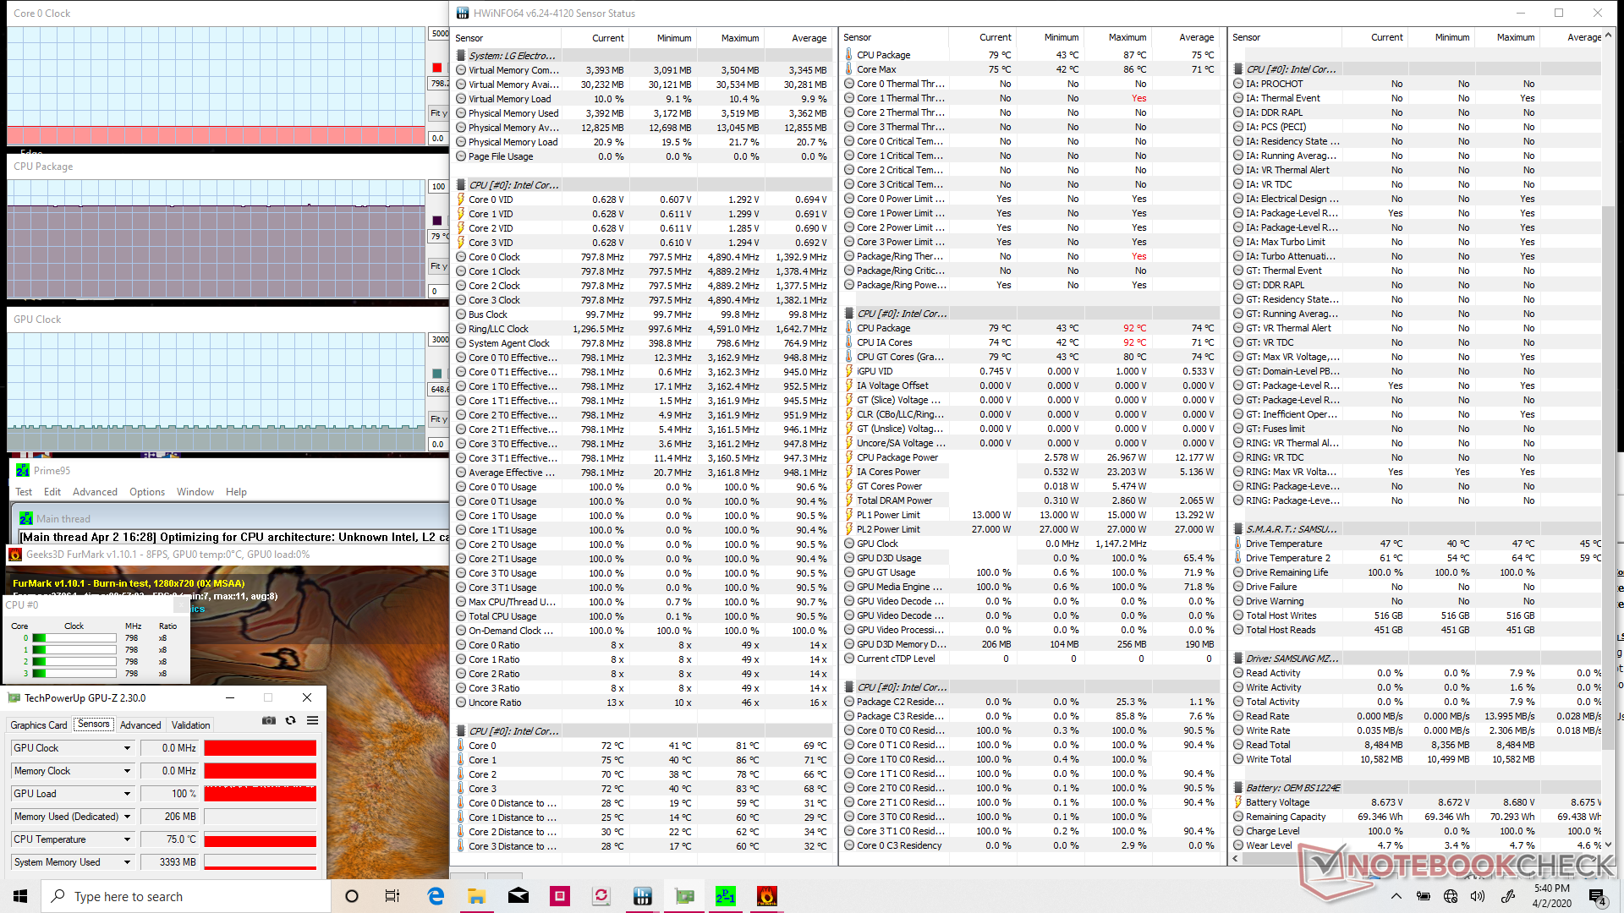Screen dimensions: 1624x913
Task: Switch to the Graphics Card tab
Action: point(38,725)
